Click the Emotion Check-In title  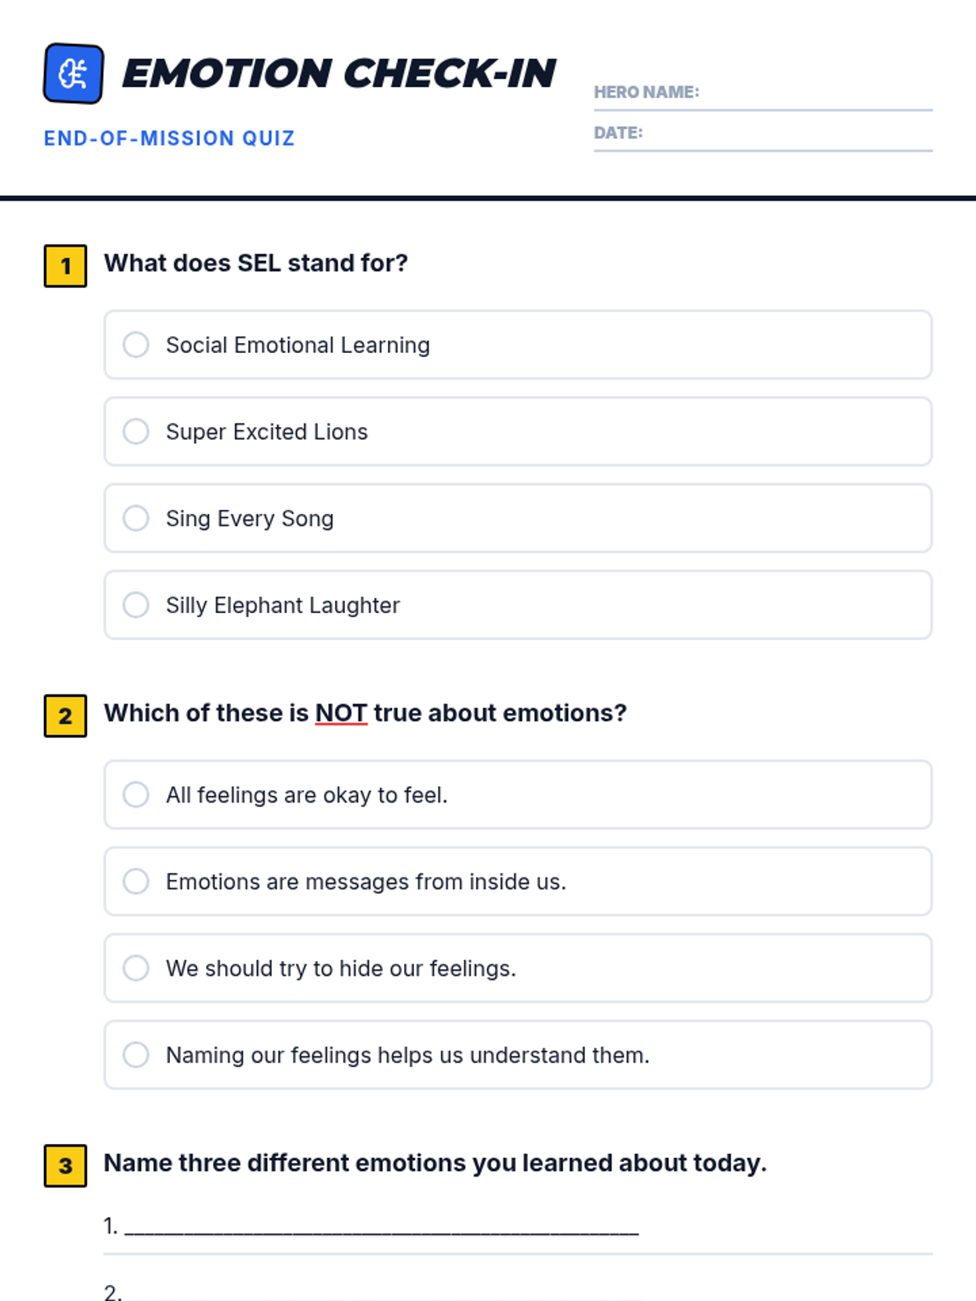(339, 73)
